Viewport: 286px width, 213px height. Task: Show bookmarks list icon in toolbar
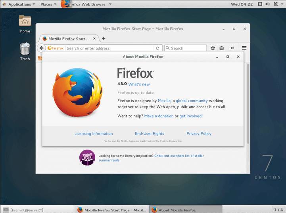coord(222,48)
